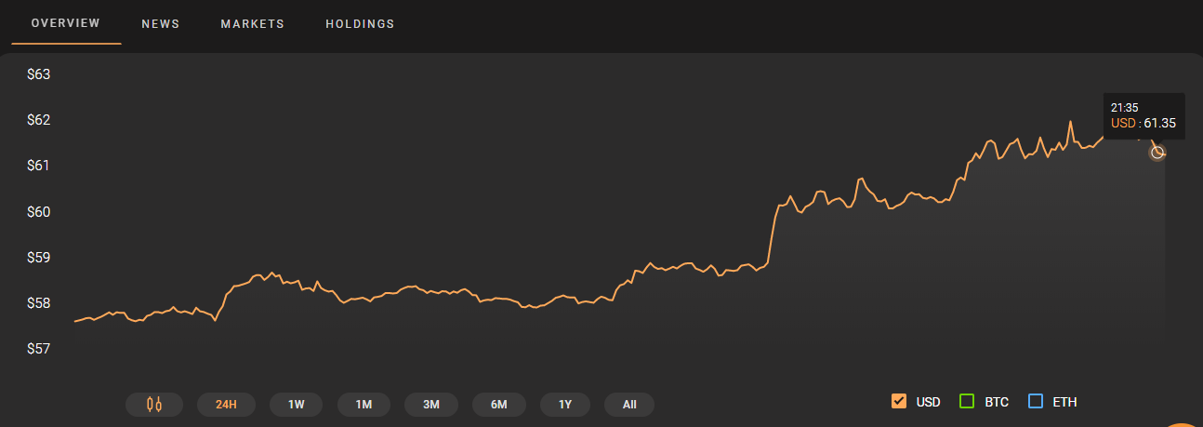Select the 6M time range
The width and height of the screenshot is (1203, 427).
[499, 404]
